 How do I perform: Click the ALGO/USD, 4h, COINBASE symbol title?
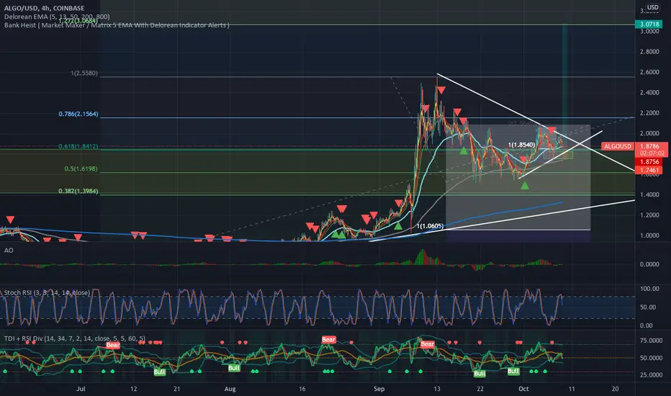click(44, 8)
